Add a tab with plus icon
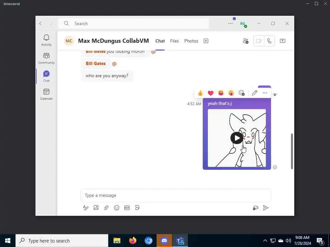The height and width of the screenshot is (247, 330). 206,41
